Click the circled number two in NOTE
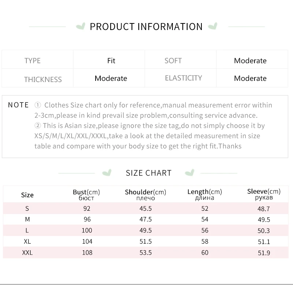 [x=37, y=126]
